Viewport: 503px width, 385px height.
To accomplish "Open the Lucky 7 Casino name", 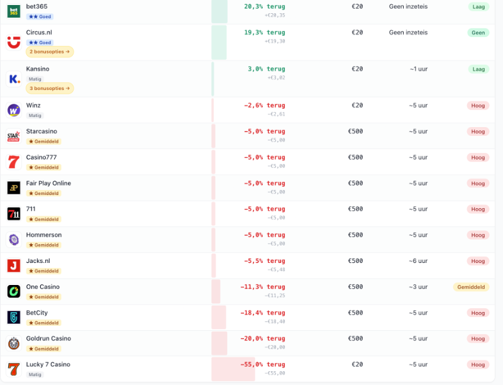I will (48, 364).
